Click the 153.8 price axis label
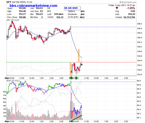Image resolution: width=145 pixels, height=123 pixels. [x=139, y=75]
